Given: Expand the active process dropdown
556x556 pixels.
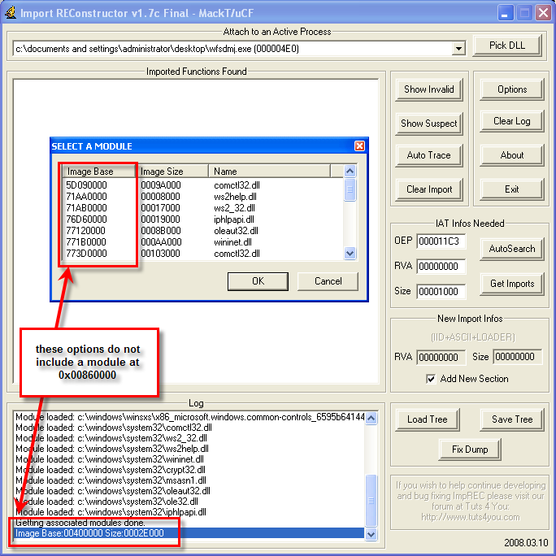Looking at the screenshot, I should (458, 49).
